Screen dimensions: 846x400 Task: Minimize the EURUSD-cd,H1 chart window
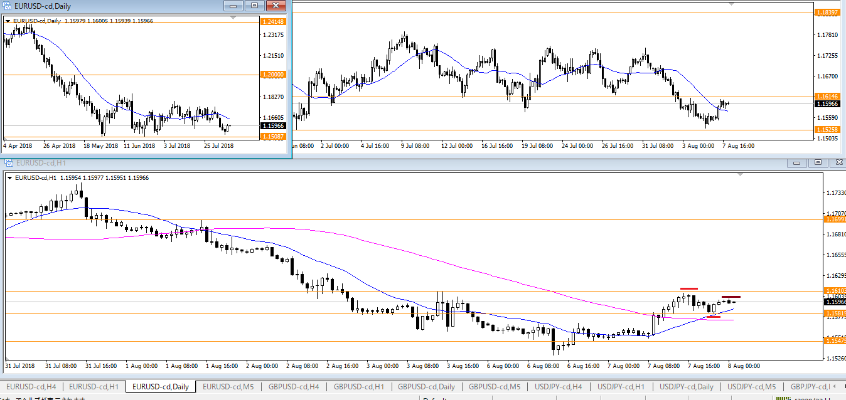pos(798,162)
